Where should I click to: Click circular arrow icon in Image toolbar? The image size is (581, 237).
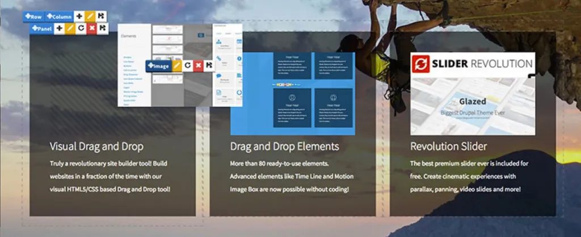click(187, 66)
